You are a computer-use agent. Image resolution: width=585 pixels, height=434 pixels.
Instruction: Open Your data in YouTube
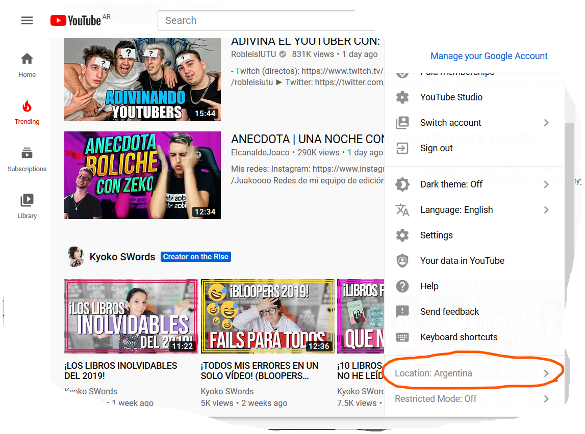click(x=474, y=261)
